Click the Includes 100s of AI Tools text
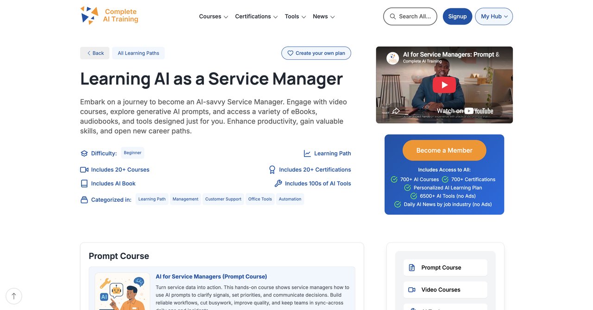 click(x=318, y=184)
